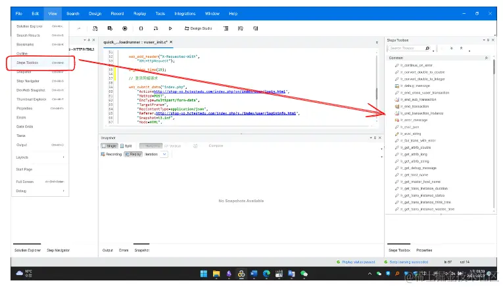Switch to the Errors bottom tab
This screenshot has height=287, width=503.
click(124, 250)
